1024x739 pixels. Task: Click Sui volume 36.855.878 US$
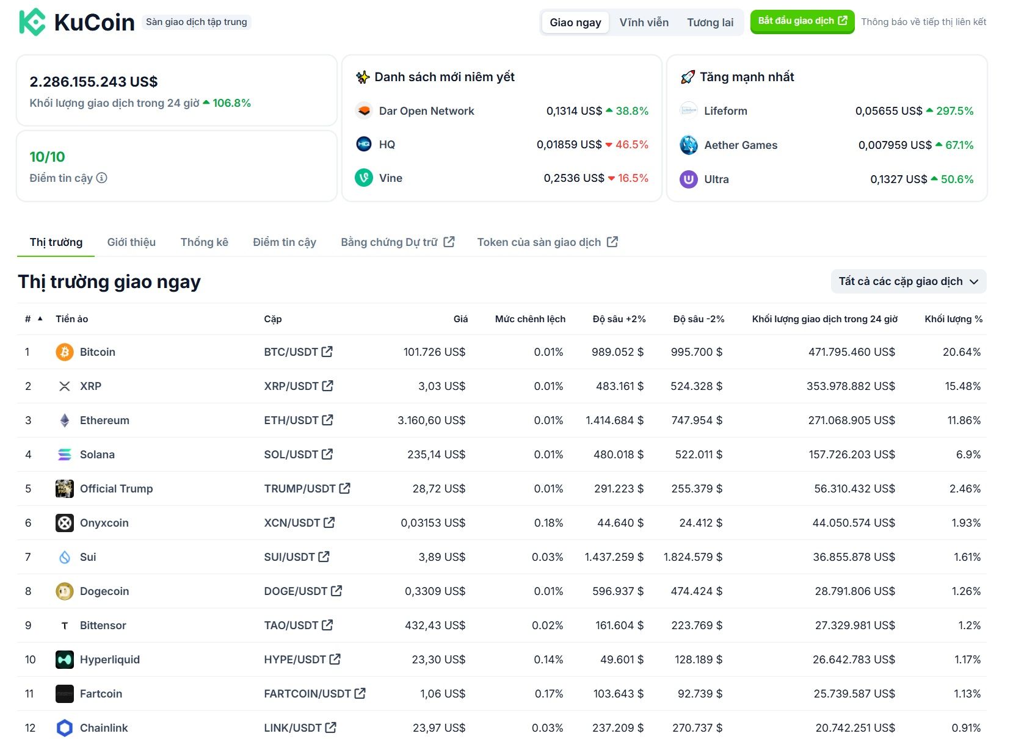click(854, 557)
